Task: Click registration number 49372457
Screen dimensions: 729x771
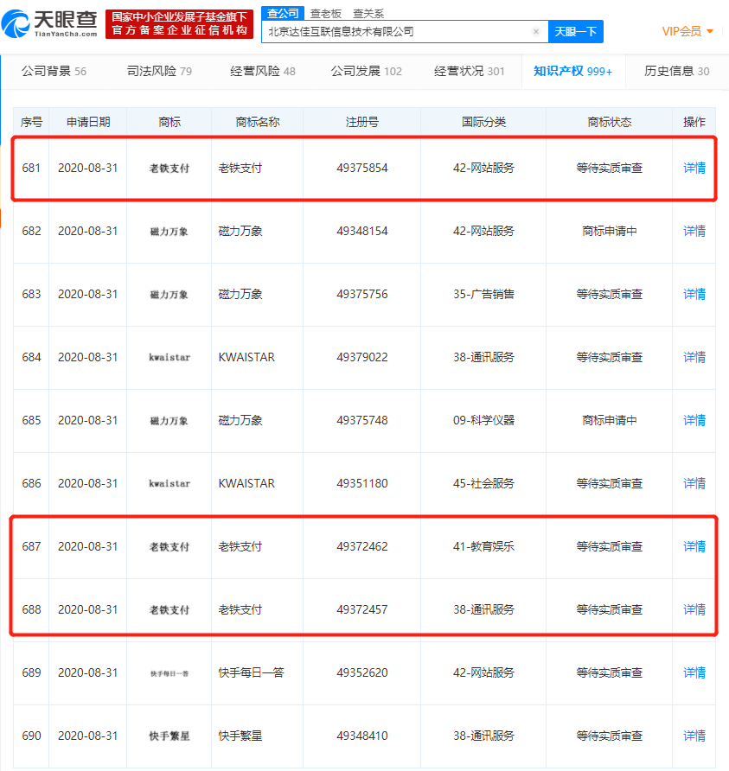Action: point(362,609)
